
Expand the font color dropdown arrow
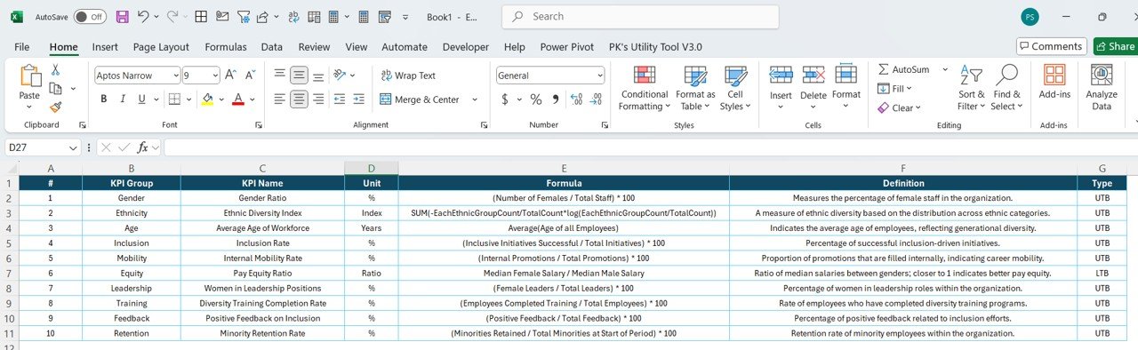pos(252,99)
